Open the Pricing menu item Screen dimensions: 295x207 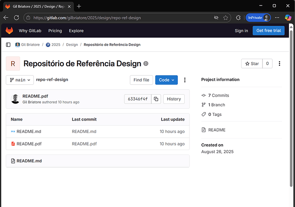[x=55, y=31]
